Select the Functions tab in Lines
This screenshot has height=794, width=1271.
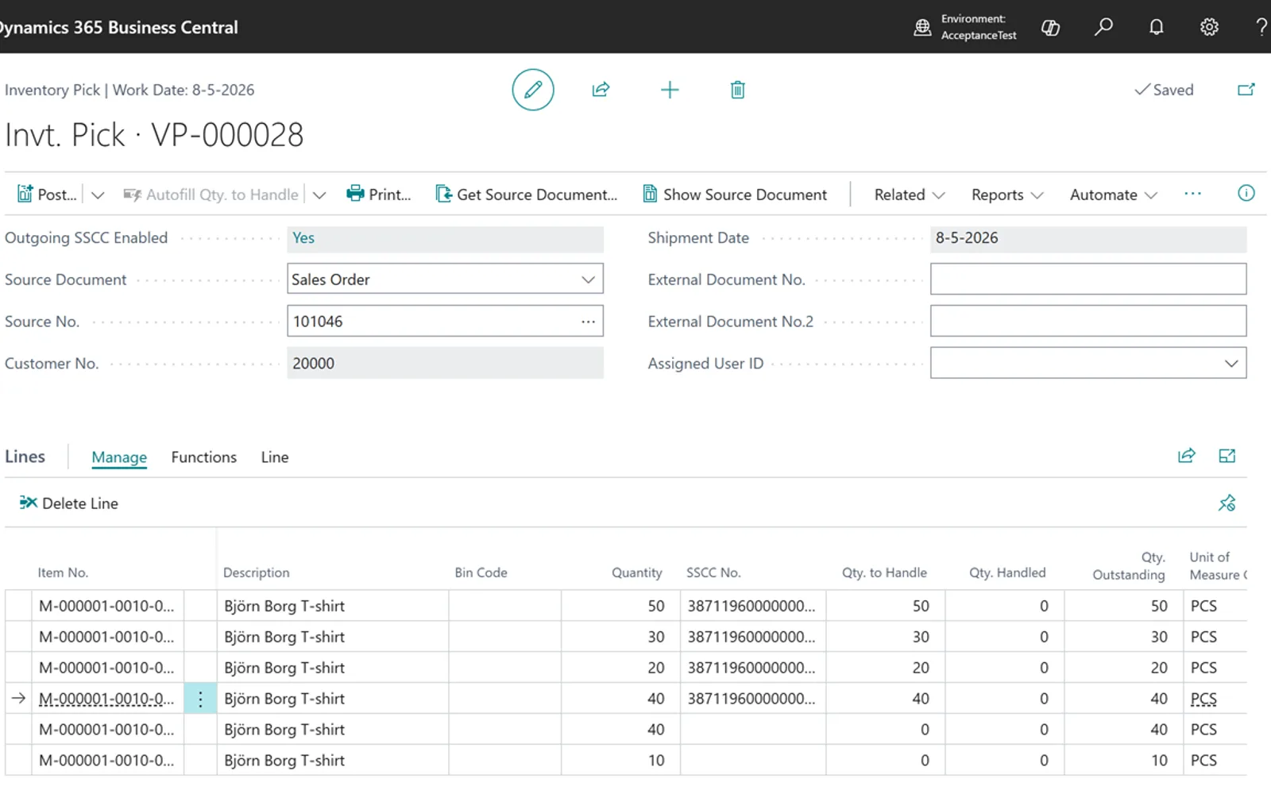click(x=204, y=457)
